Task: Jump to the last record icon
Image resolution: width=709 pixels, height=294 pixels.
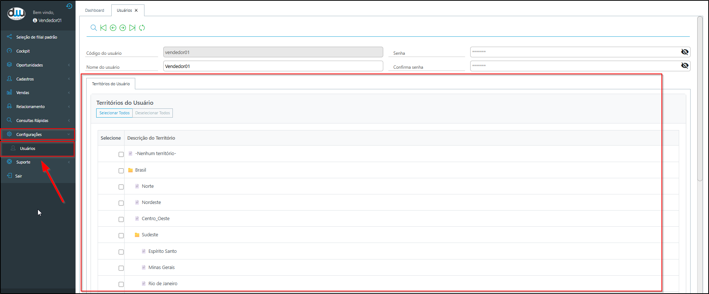Action: pyautogui.click(x=132, y=28)
